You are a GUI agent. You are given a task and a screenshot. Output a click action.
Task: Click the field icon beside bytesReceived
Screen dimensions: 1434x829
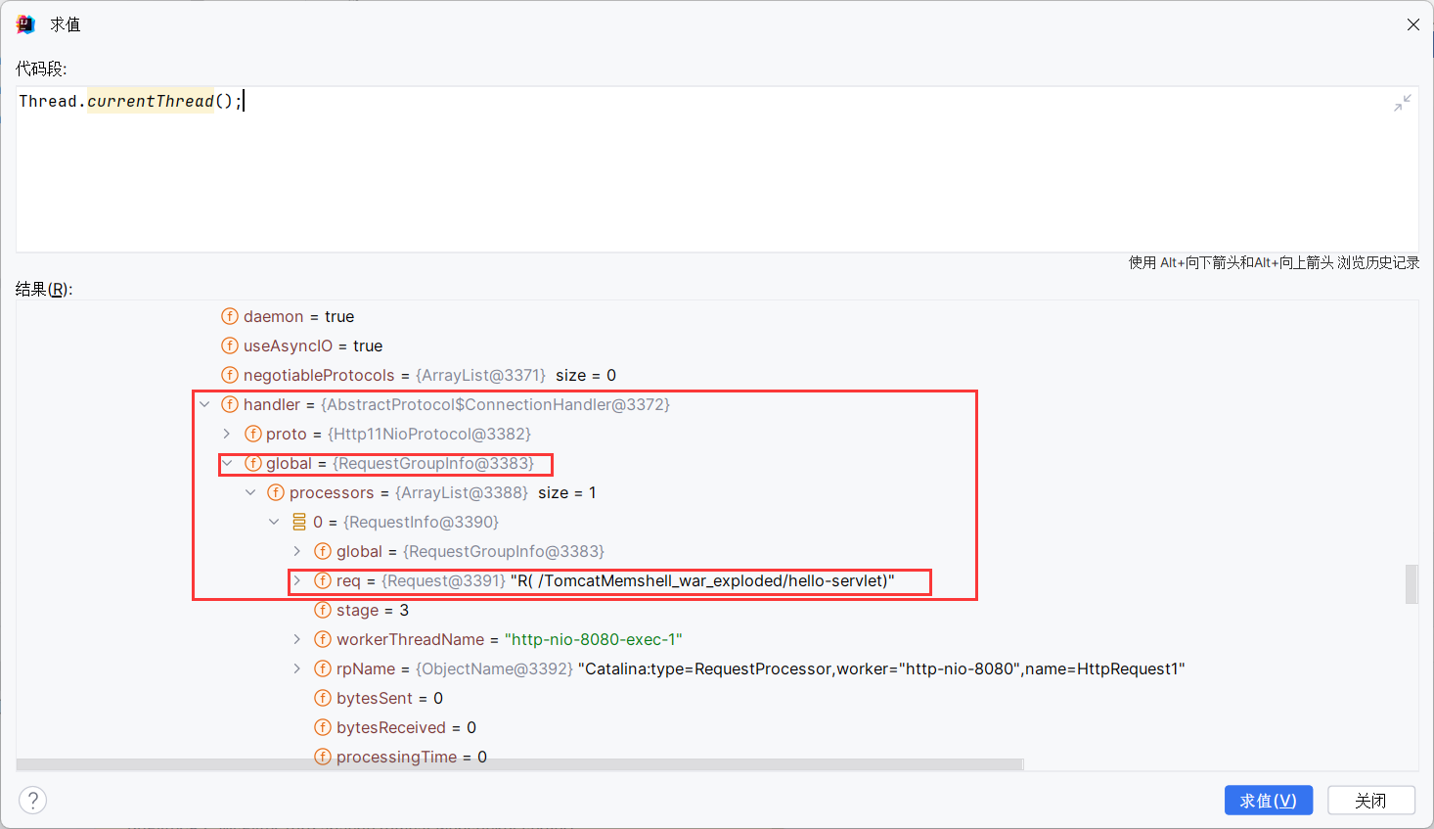point(323,727)
